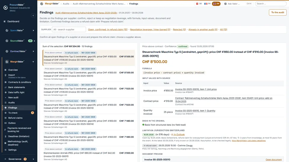Open How MarginValor calculates deadlines

(249, 141)
